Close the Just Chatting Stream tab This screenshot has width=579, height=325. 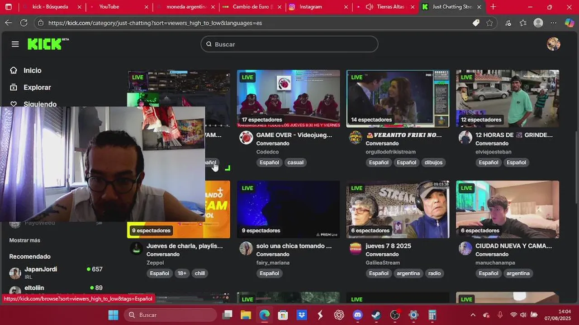pyautogui.click(x=479, y=7)
